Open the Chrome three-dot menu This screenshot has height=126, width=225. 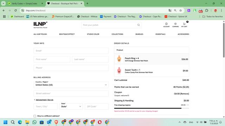click(x=221, y=10)
